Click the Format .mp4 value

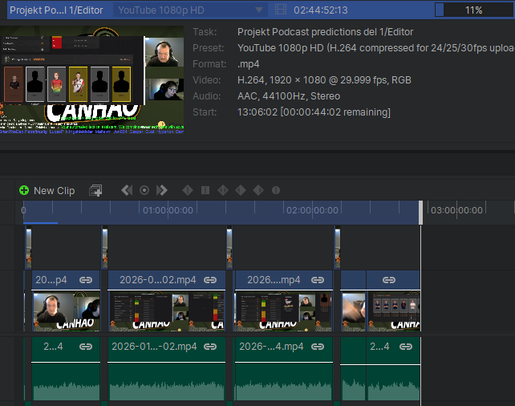point(249,63)
